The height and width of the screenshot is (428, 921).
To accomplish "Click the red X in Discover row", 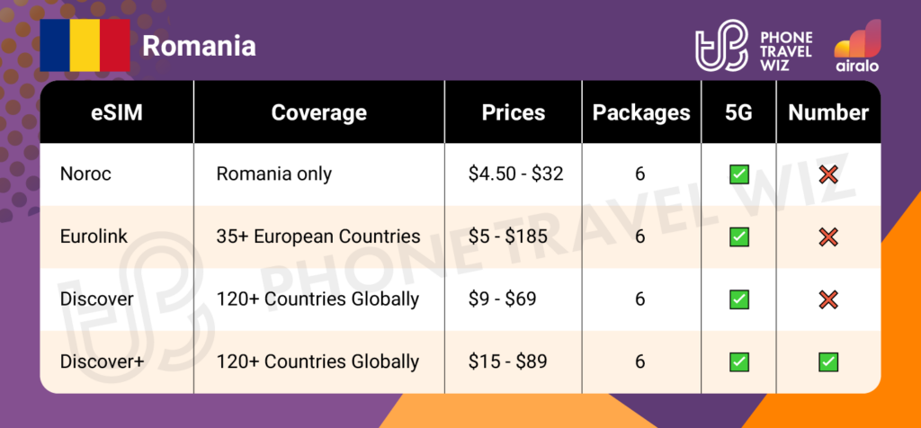I will [x=828, y=299].
